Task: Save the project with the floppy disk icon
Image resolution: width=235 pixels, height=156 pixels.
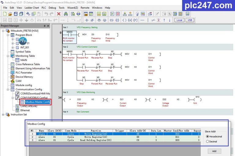Action: (16, 14)
